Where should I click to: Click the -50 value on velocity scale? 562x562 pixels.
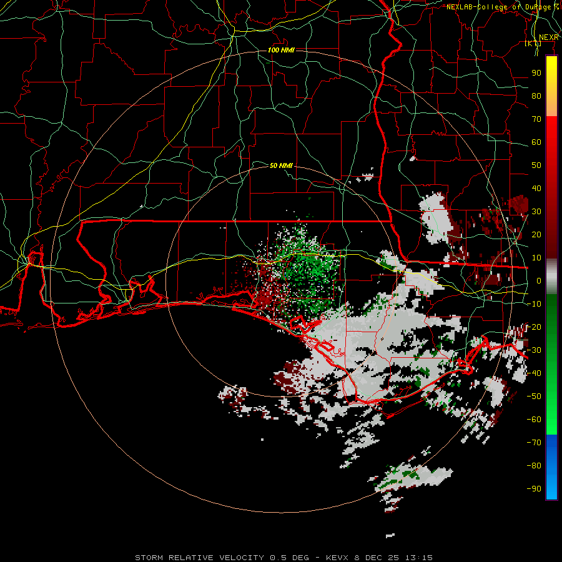click(x=534, y=397)
